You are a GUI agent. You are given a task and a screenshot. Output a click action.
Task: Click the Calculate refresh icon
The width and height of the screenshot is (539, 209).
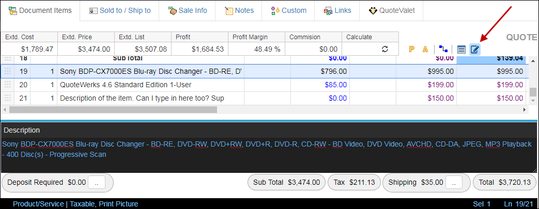[x=385, y=50]
